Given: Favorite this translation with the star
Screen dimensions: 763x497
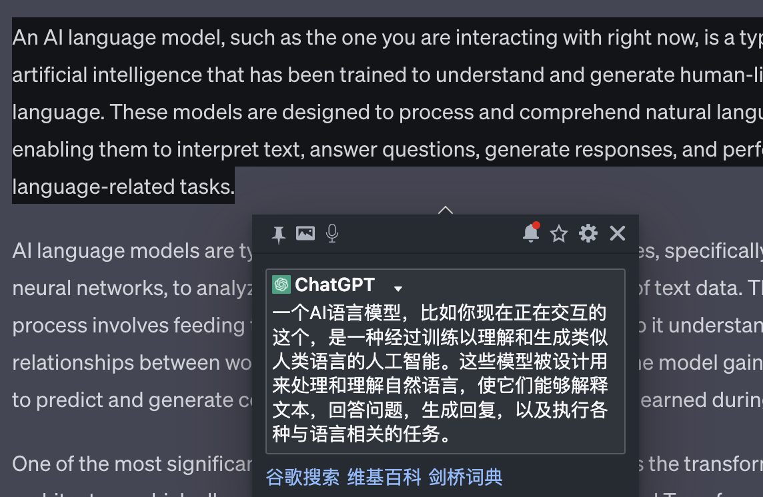Looking at the screenshot, I should tap(559, 234).
